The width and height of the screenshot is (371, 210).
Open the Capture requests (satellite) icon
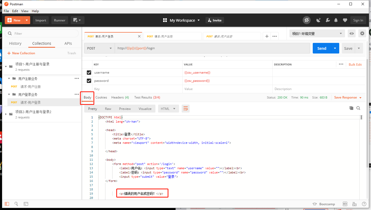click(x=319, y=20)
